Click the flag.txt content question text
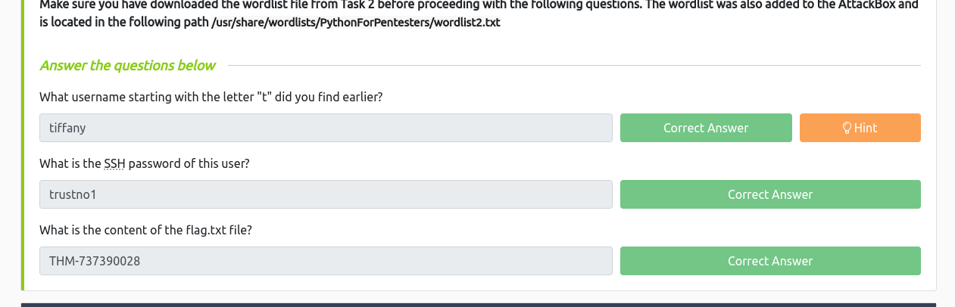Viewport: 955px width, 307px height. [x=145, y=230]
